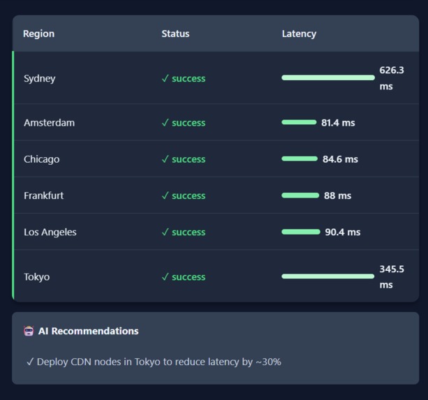Image resolution: width=428 pixels, height=400 pixels.
Task: Click the Deploy CDN nodes in Tokyo recommendation
Action: 154,362
